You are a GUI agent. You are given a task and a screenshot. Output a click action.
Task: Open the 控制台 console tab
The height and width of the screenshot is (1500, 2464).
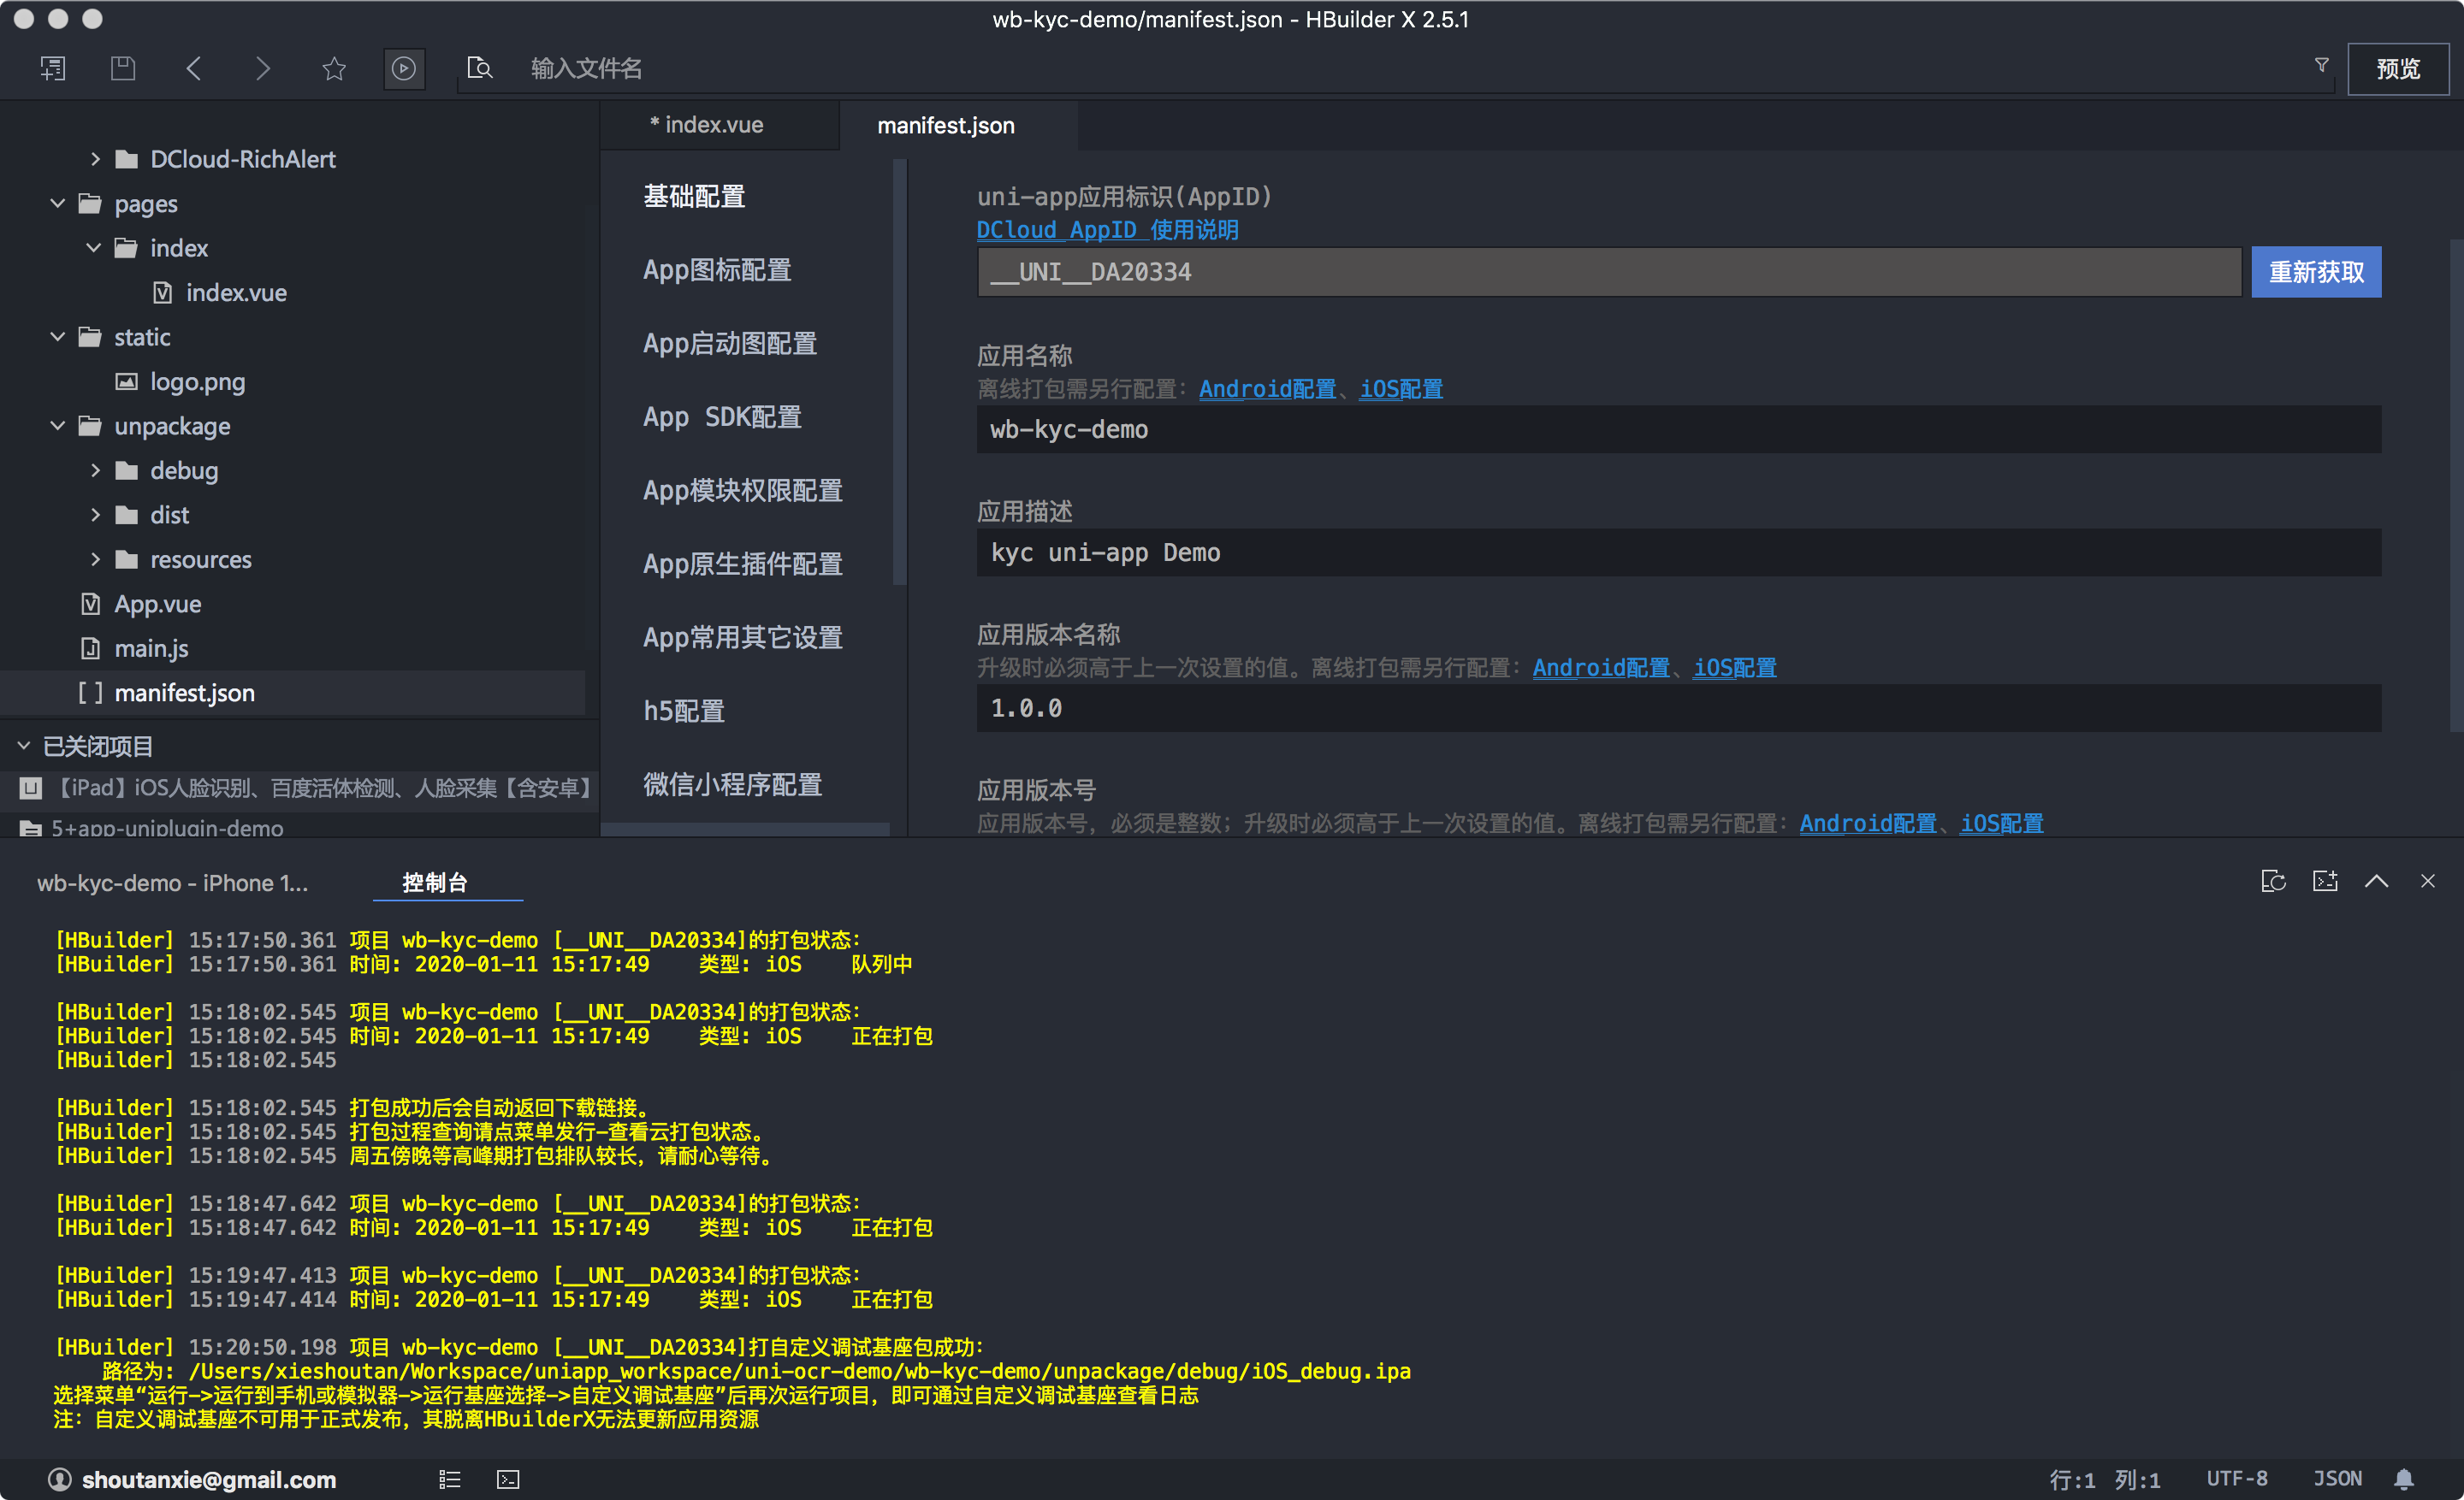(x=435, y=883)
